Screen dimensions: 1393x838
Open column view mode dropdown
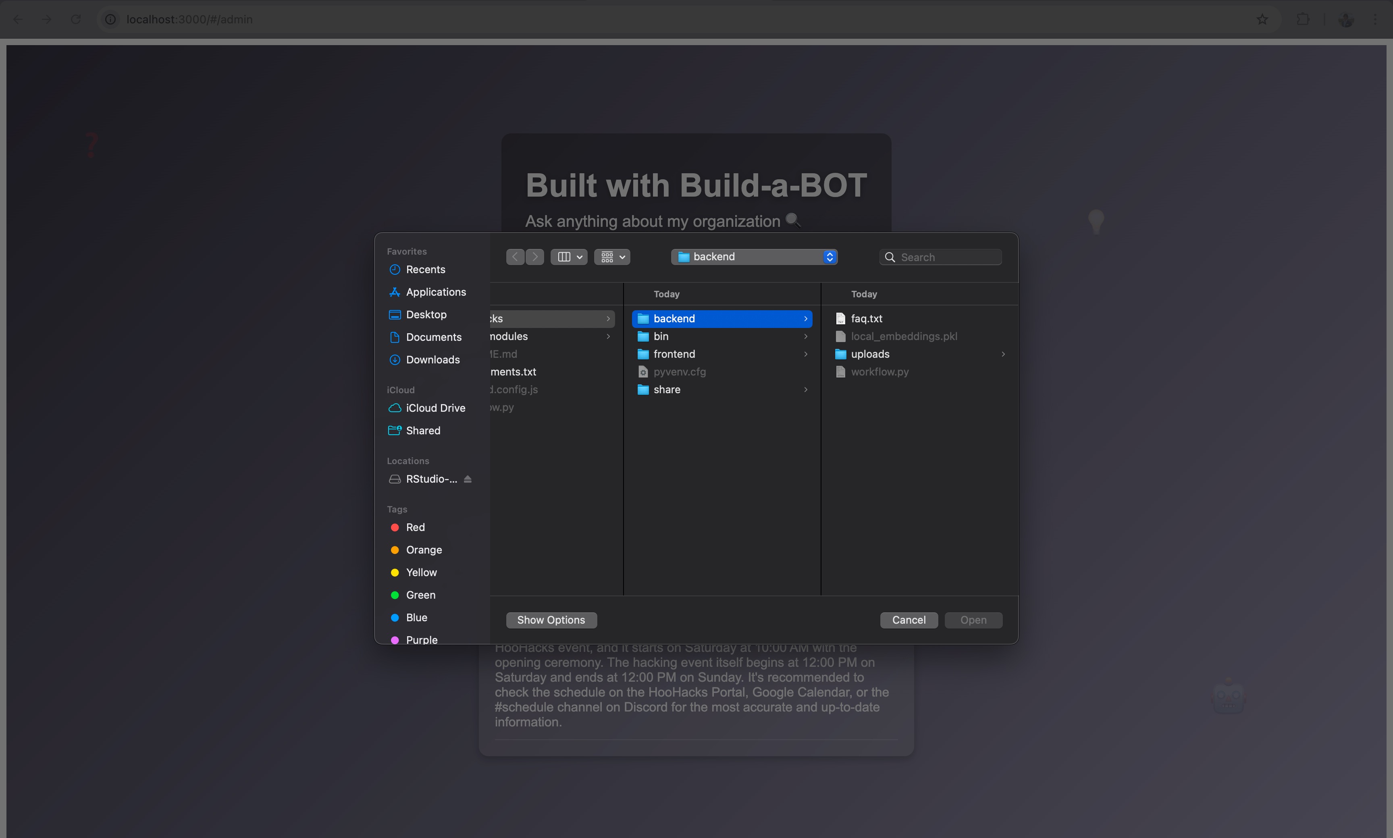pos(569,257)
